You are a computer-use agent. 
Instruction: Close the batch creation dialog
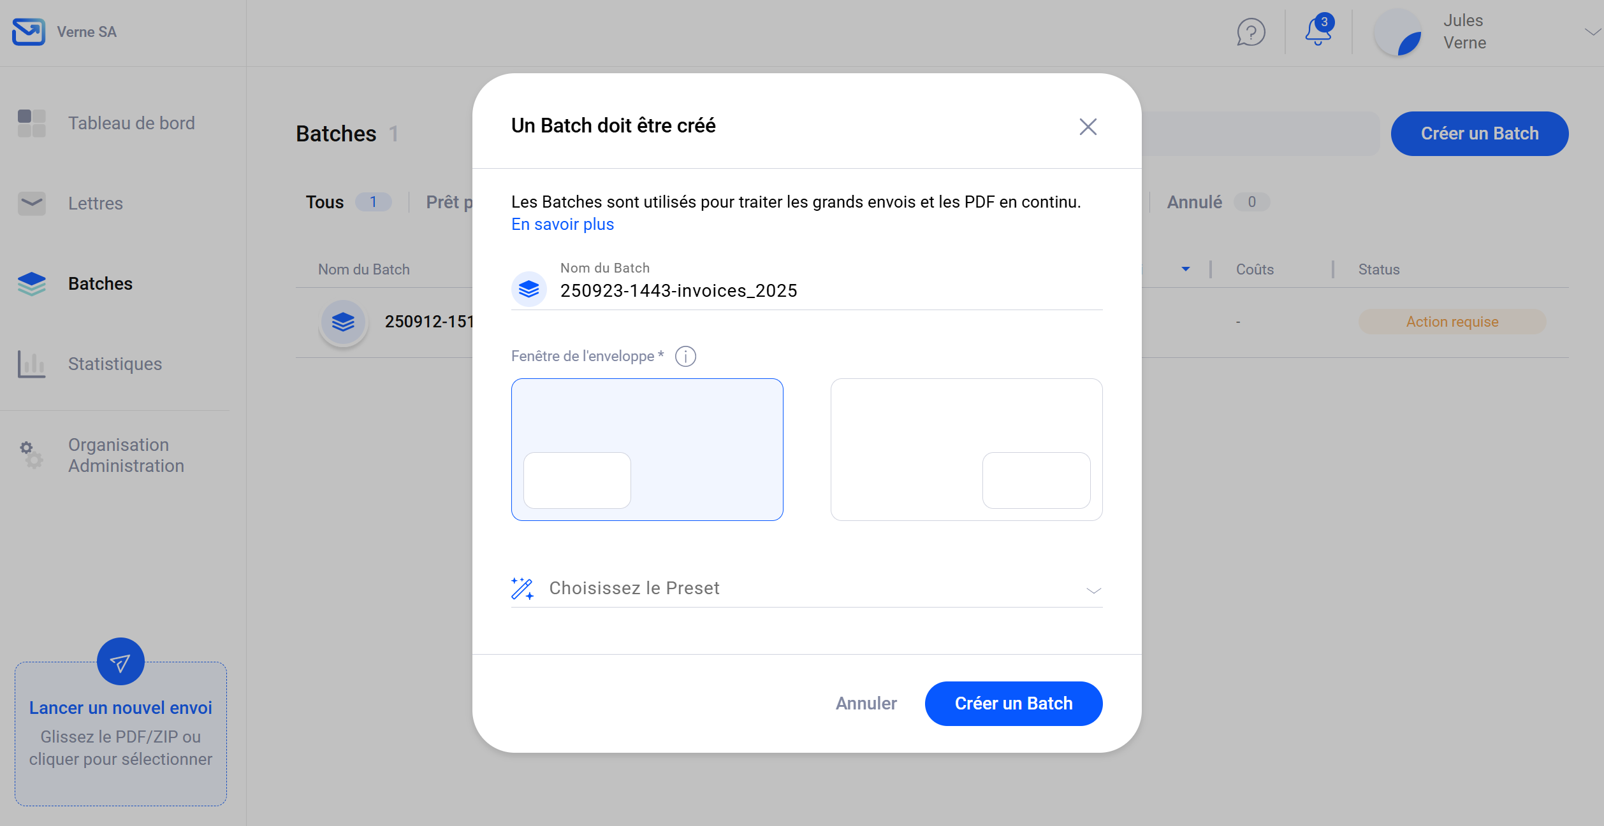pos(1088,127)
